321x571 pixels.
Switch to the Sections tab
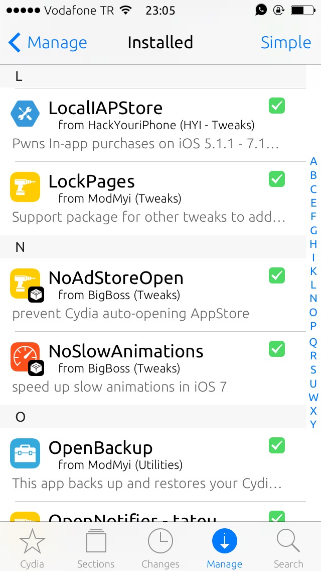[96, 548]
